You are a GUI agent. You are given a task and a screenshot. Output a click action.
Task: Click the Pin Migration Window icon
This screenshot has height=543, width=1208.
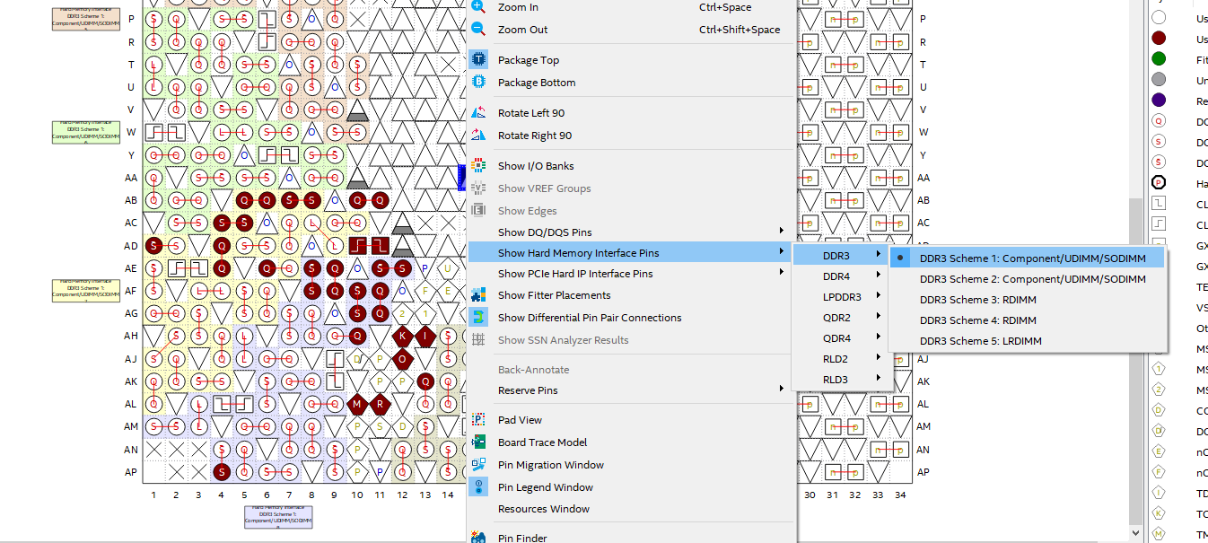click(477, 465)
